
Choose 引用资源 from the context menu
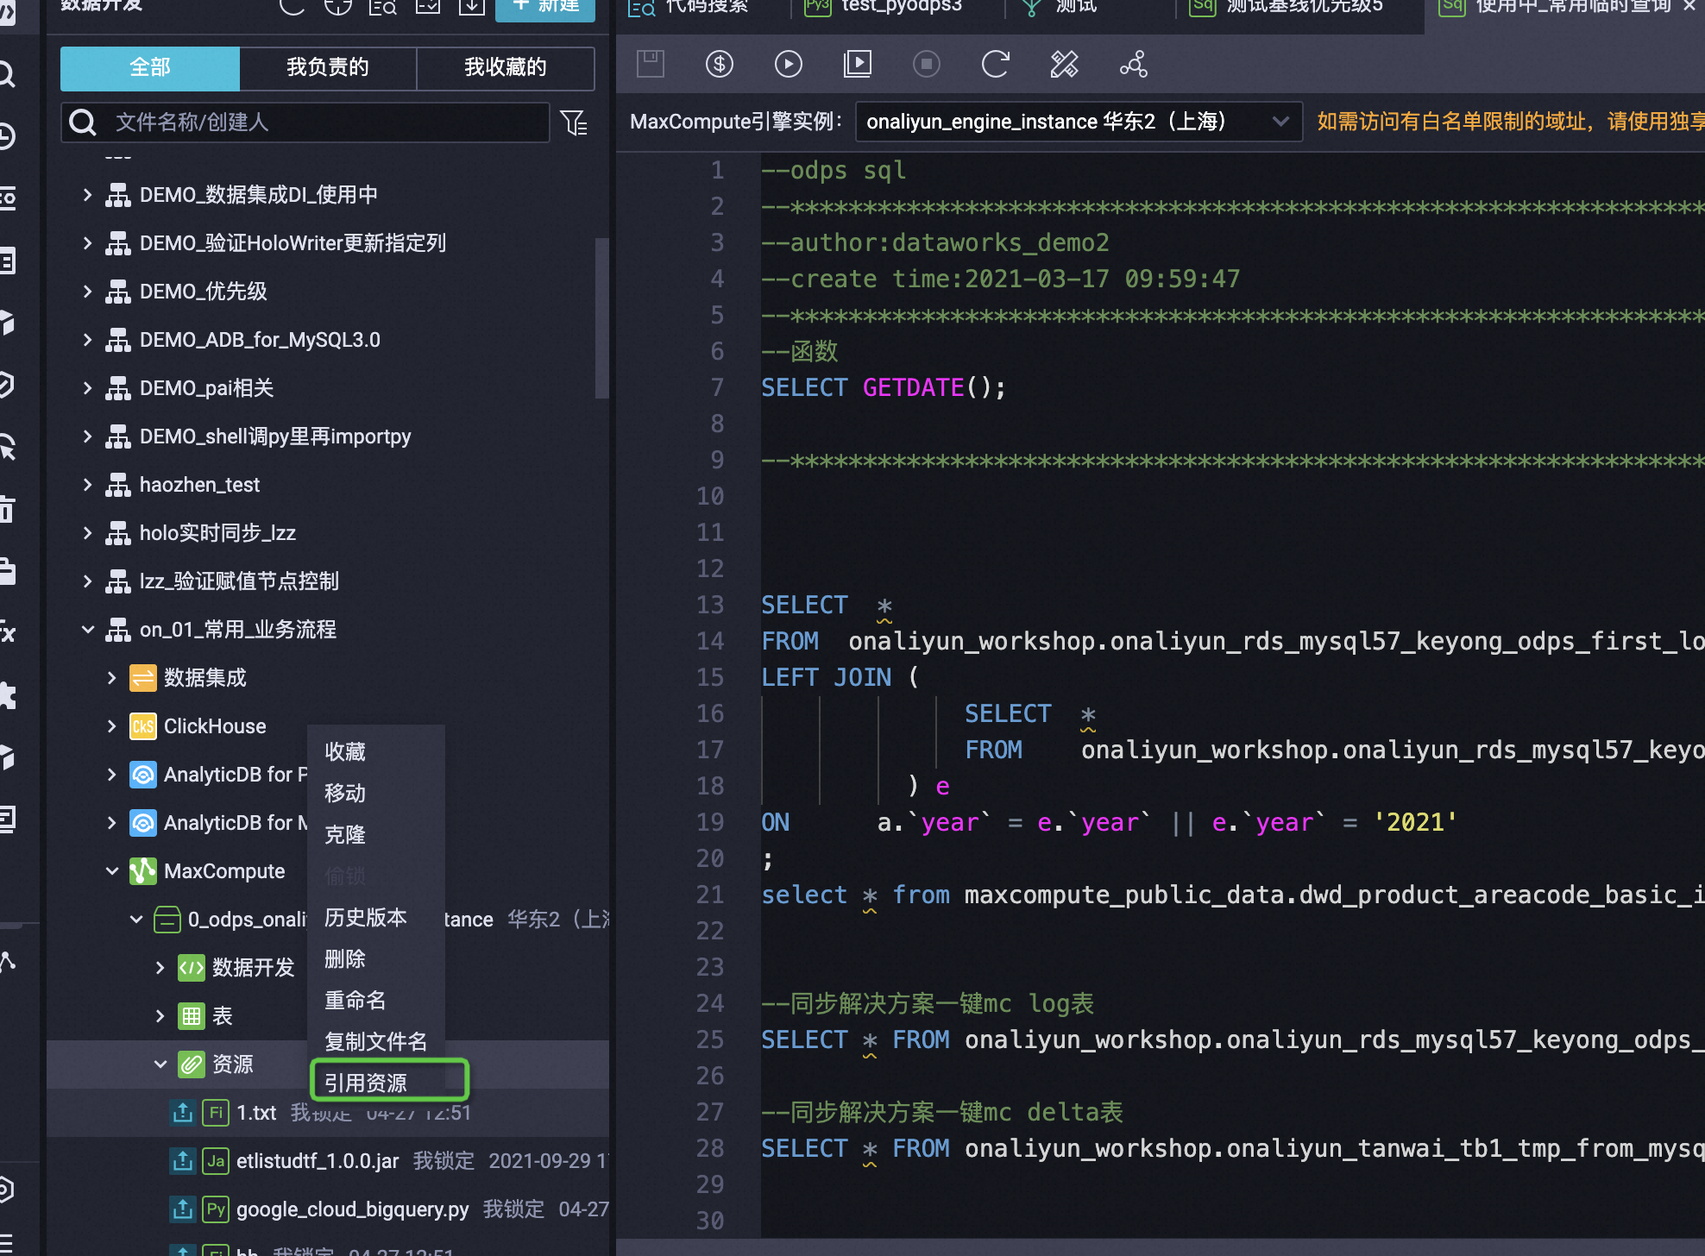[366, 1083]
